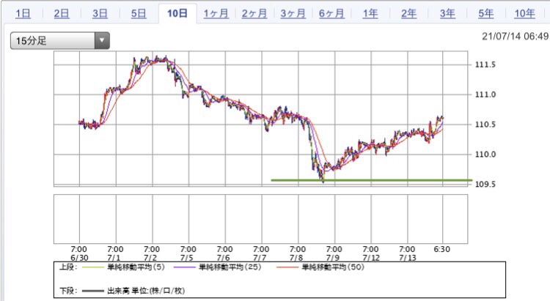Open the 15分足 candle interval dropdown
This screenshot has height=301, width=550.
pos(60,41)
